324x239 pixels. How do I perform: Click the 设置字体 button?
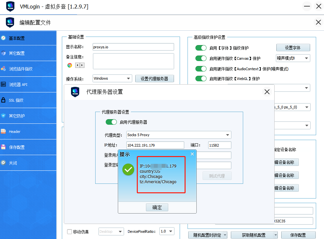click(293, 48)
